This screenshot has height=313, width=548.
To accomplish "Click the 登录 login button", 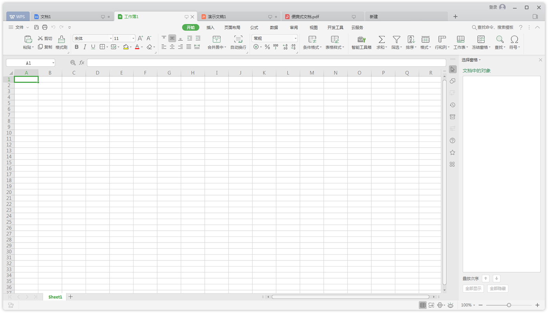I will click(x=497, y=7).
